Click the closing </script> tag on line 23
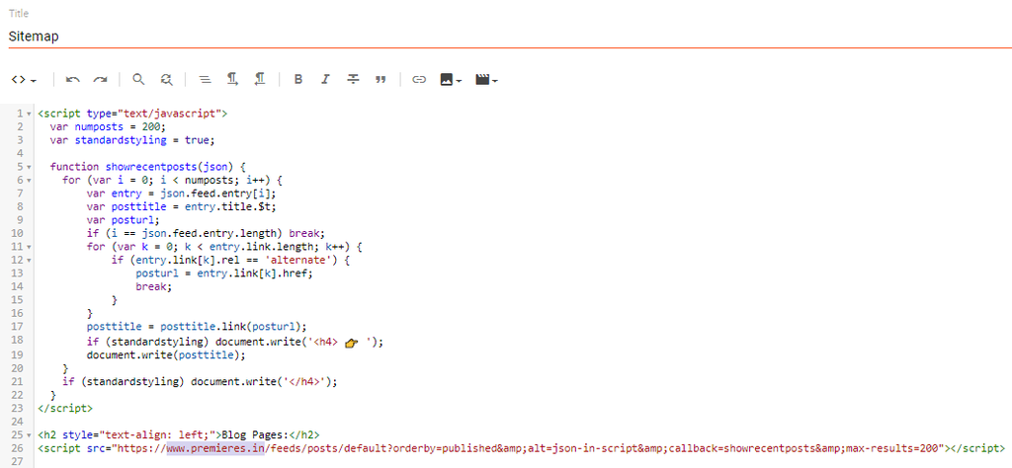This screenshot has height=468, width=1012. click(x=64, y=408)
